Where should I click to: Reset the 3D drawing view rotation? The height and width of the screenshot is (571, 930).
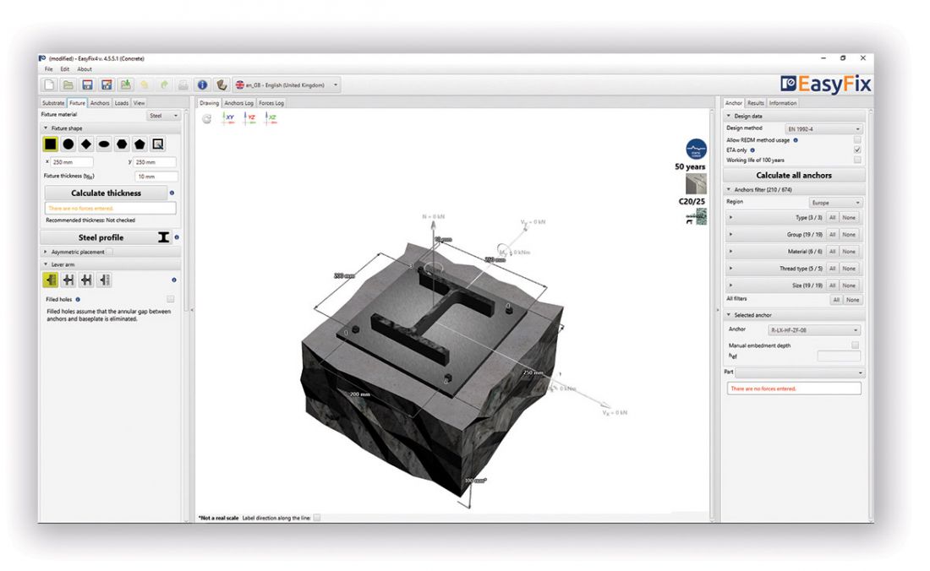coord(206,118)
